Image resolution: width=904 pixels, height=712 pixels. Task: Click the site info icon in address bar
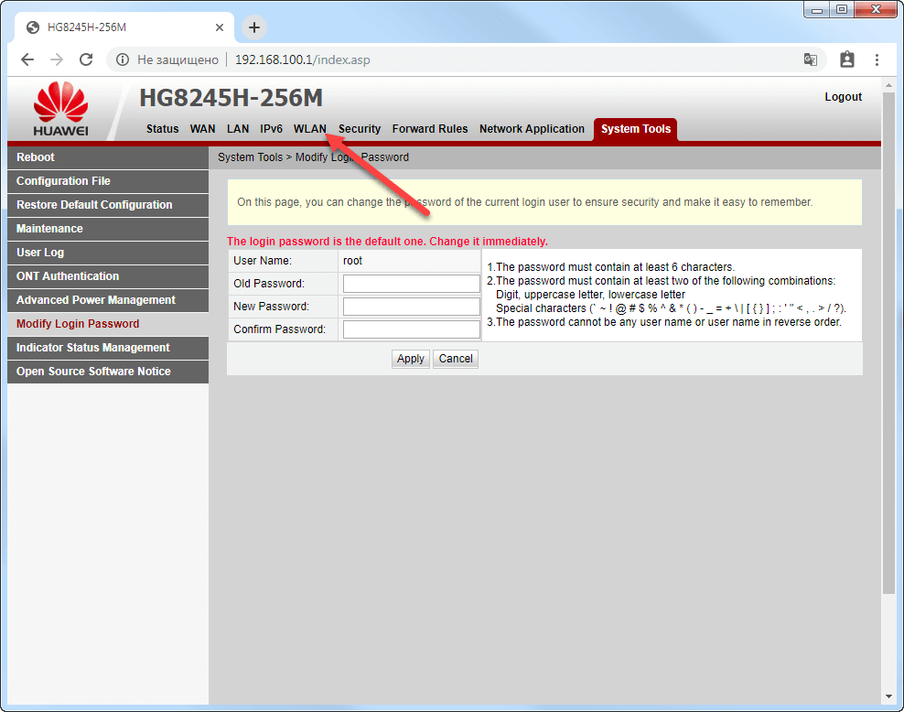pyautogui.click(x=123, y=59)
